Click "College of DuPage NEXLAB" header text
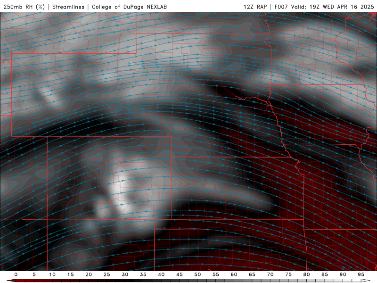Viewport: 377px width, 283px height. point(129,7)
